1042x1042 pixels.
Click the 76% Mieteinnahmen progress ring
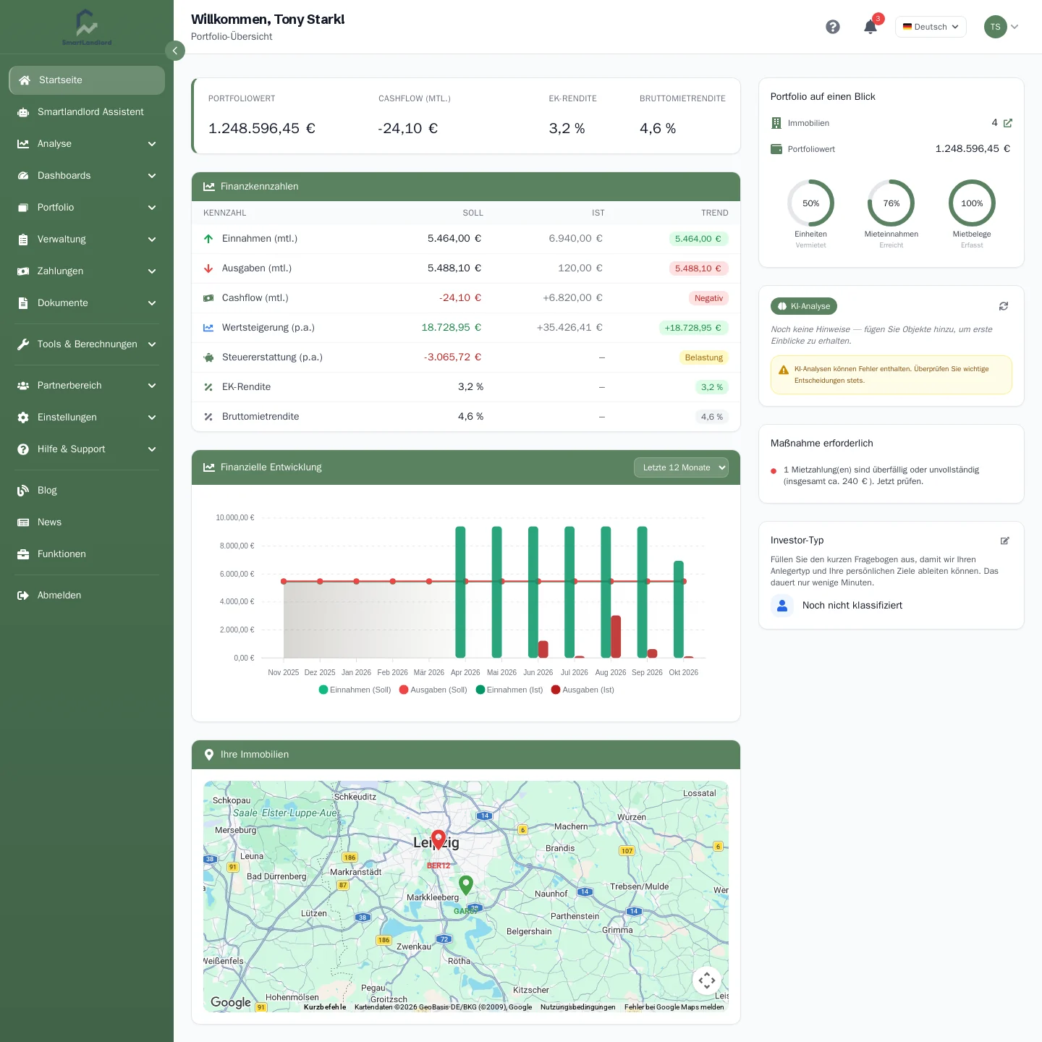point(891,203)
